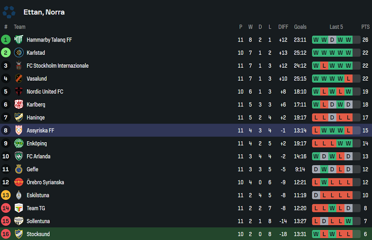Click Vasalund's latest loss badge
The height and width of the screenshot is (240, 372).
[348, 79]
